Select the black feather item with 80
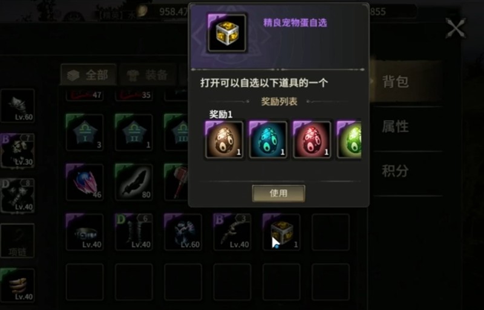484x310 pixels. [134, 182]
